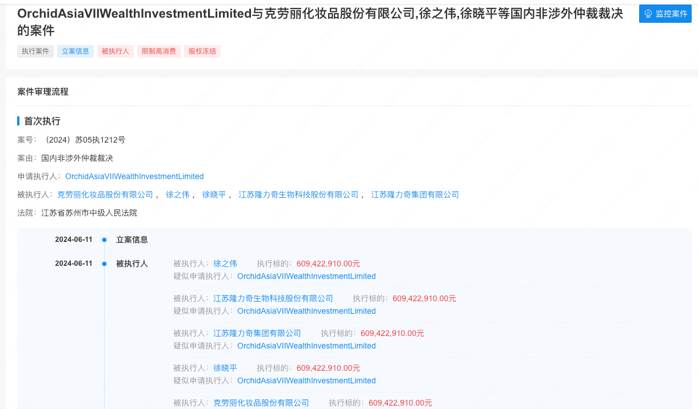Open 疑似申请执行人 link under 江苏隆力奇集团 entry
This screenshot has height=409, width=698.
coord(306,346)
